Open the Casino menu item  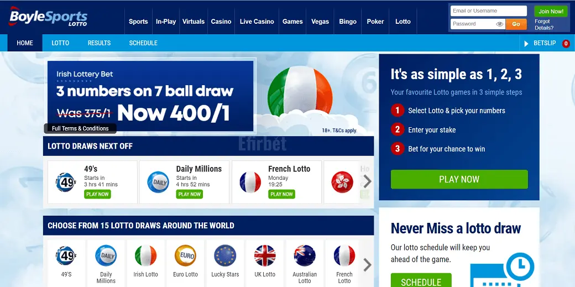[x=221, y=22]
